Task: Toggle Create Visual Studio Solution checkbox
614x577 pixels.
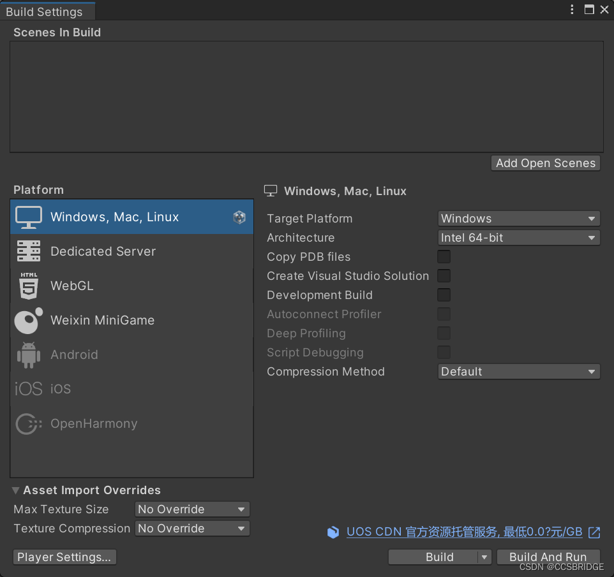Action: [444, 276]
